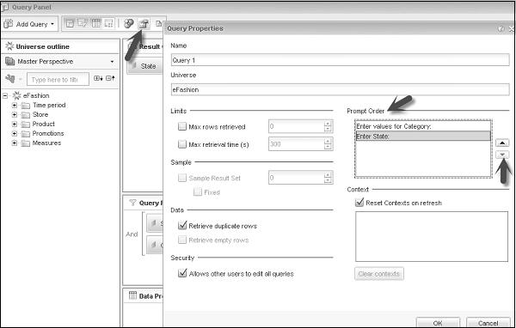Viewport: 516px width, 328px height.
Task: Uncheck Retrieve duplicate rows
Action: [x=182, y=226]
